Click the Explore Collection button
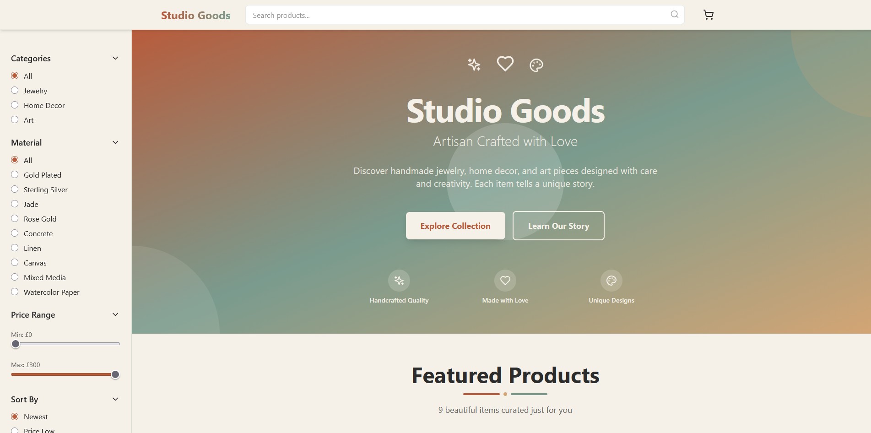The width and height of the screenshot is (871, 433). 455,226
